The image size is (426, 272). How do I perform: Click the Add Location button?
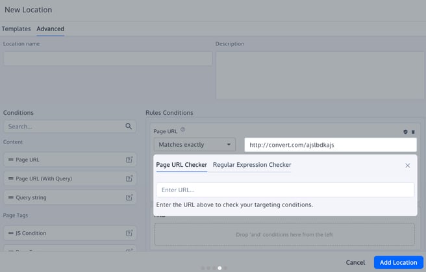point(398,262)
